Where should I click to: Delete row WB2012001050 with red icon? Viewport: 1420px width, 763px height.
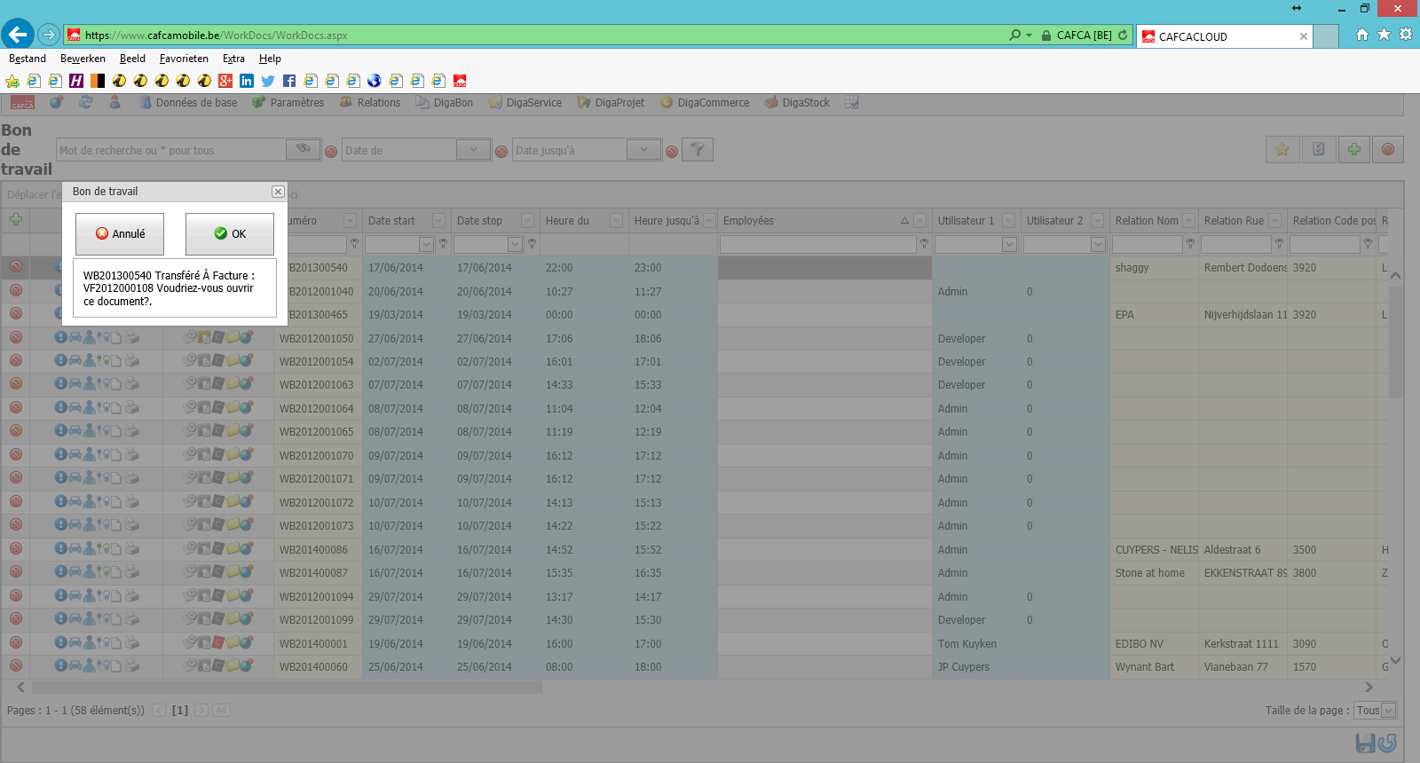[x=16, y=337]
